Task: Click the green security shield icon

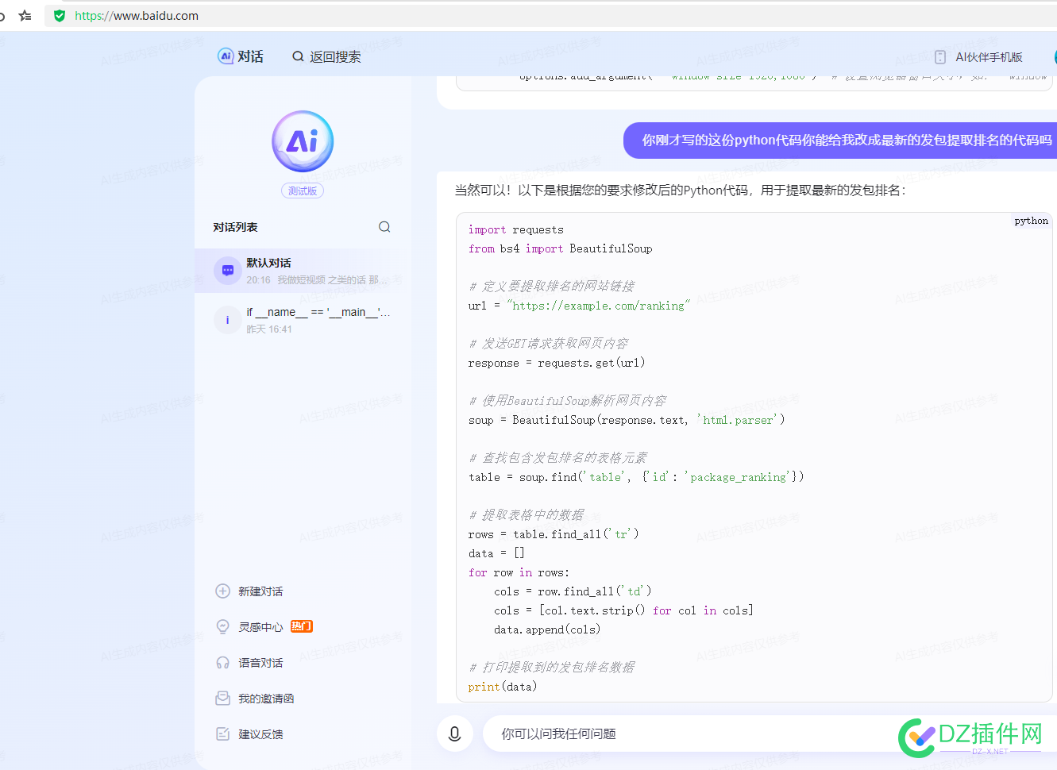Action: (x=59, y=16)
